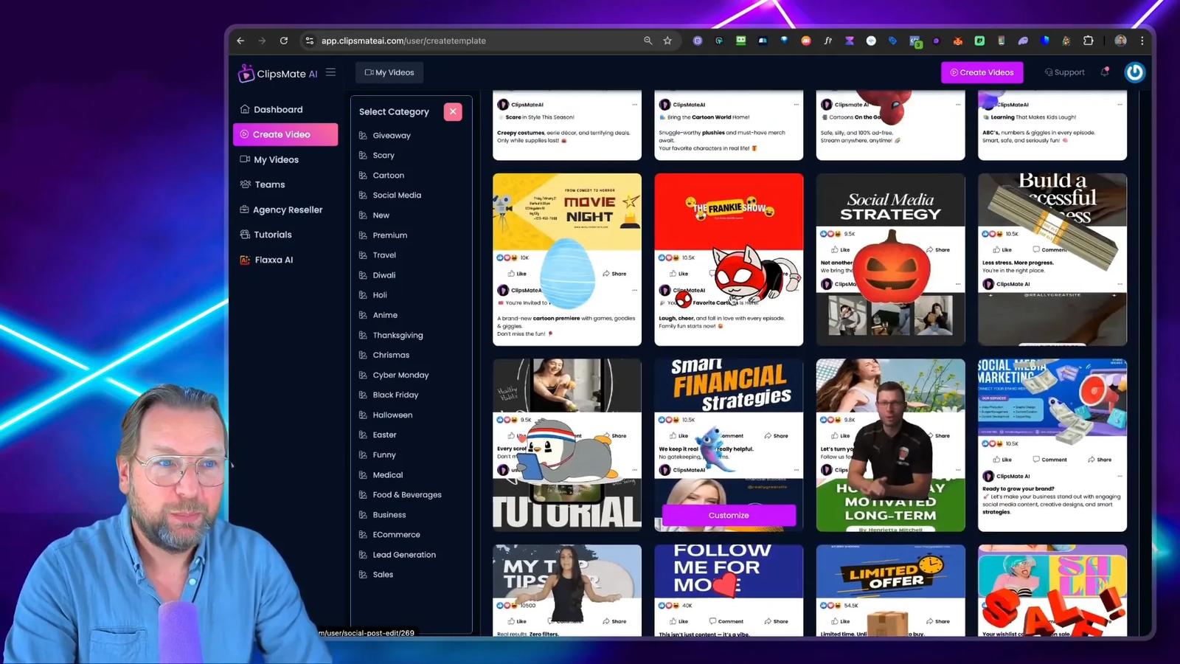The width and height of the screenshot is (1180, 664).
Task: Toggle the hamburger sidebar menu icon
Action: pos(330,72)
